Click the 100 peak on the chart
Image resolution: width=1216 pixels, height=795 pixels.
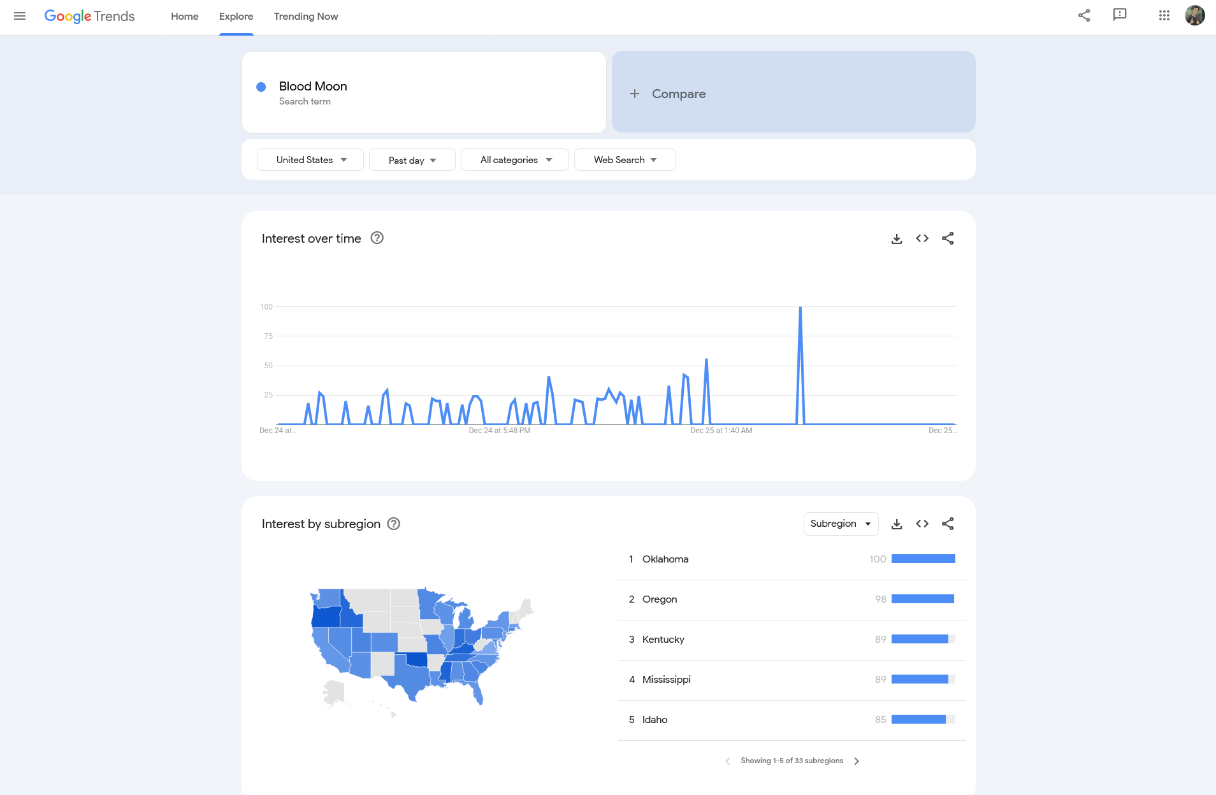pyautogui.click(x=800, y=308)
